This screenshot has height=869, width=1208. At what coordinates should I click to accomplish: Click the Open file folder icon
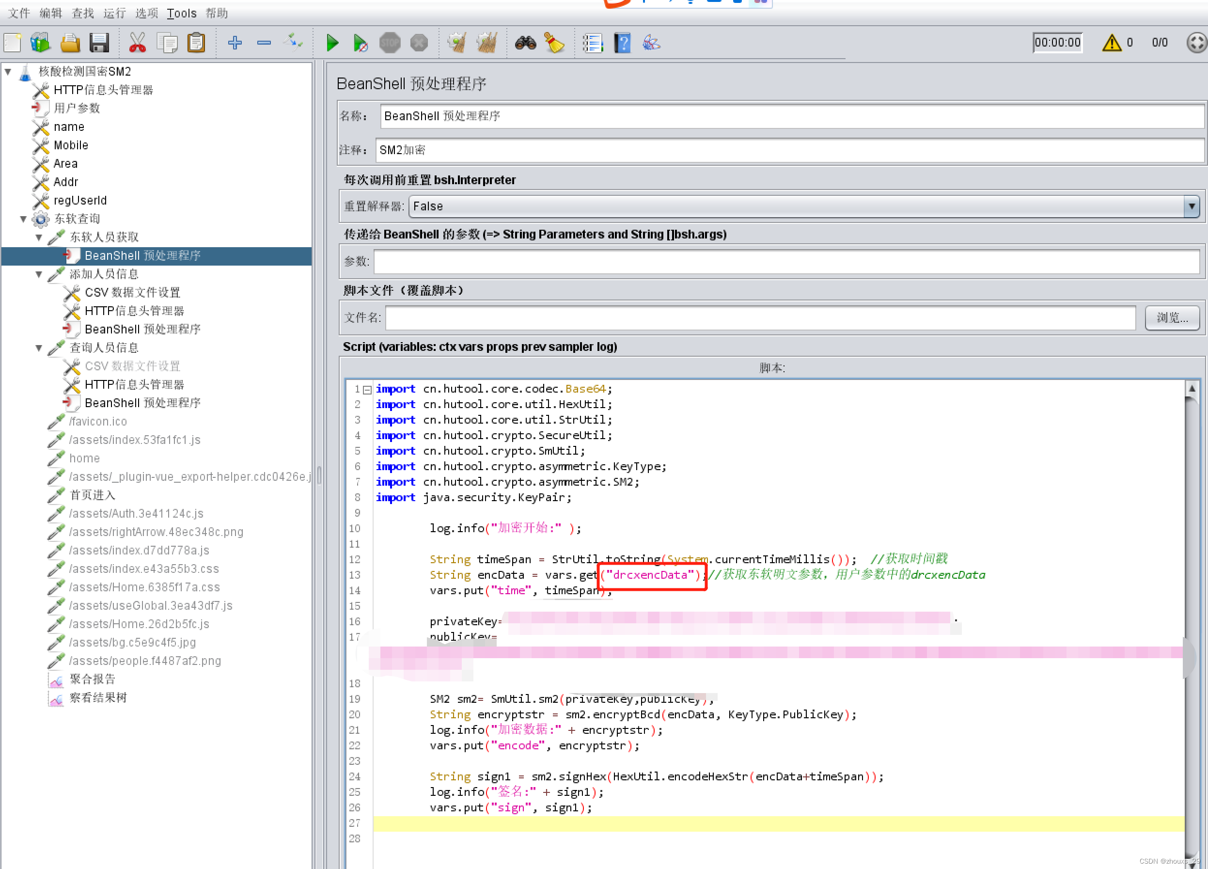[x=70, y=43]
